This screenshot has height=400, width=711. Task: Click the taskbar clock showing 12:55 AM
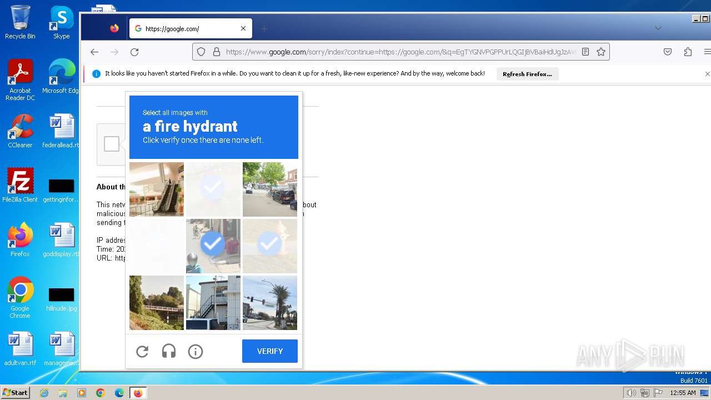pos(683,393)
